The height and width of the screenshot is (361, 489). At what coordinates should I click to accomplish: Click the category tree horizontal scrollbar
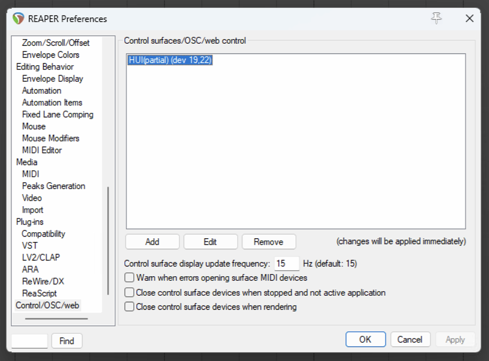(57, 319)
